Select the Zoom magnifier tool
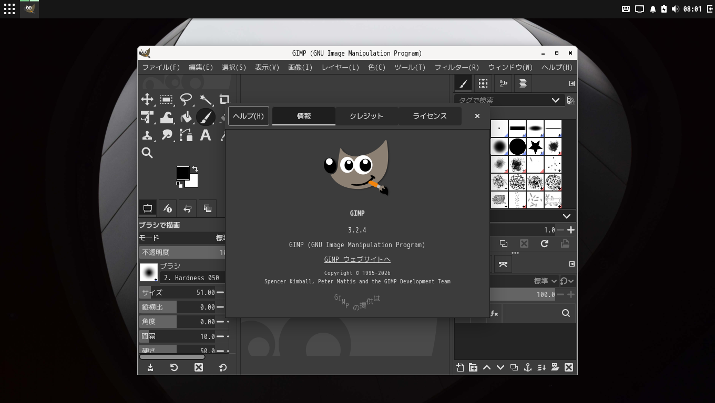The width and height of the screenshot is (715, 403). 147,153
